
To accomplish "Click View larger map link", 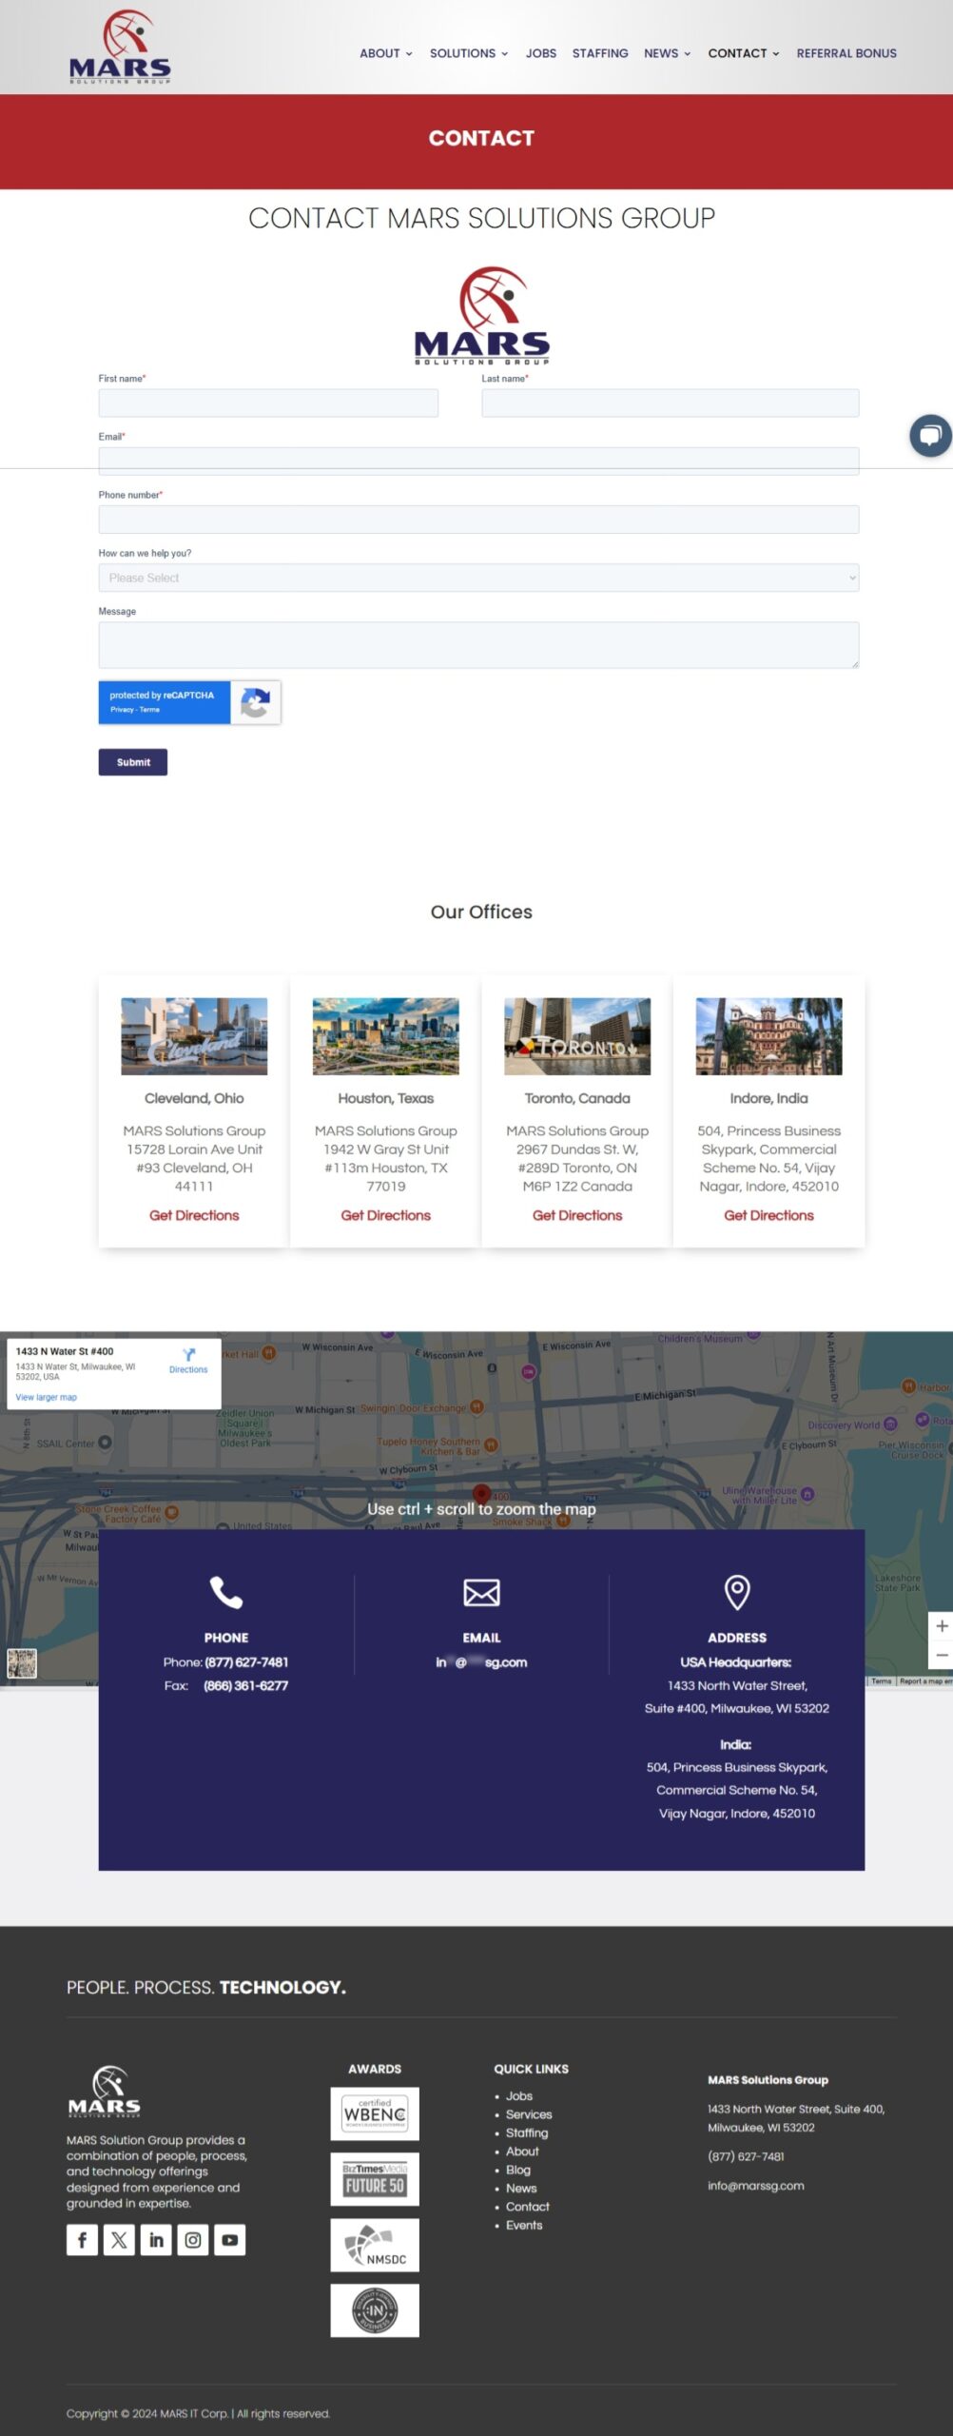I will [x=47, y=1397].
